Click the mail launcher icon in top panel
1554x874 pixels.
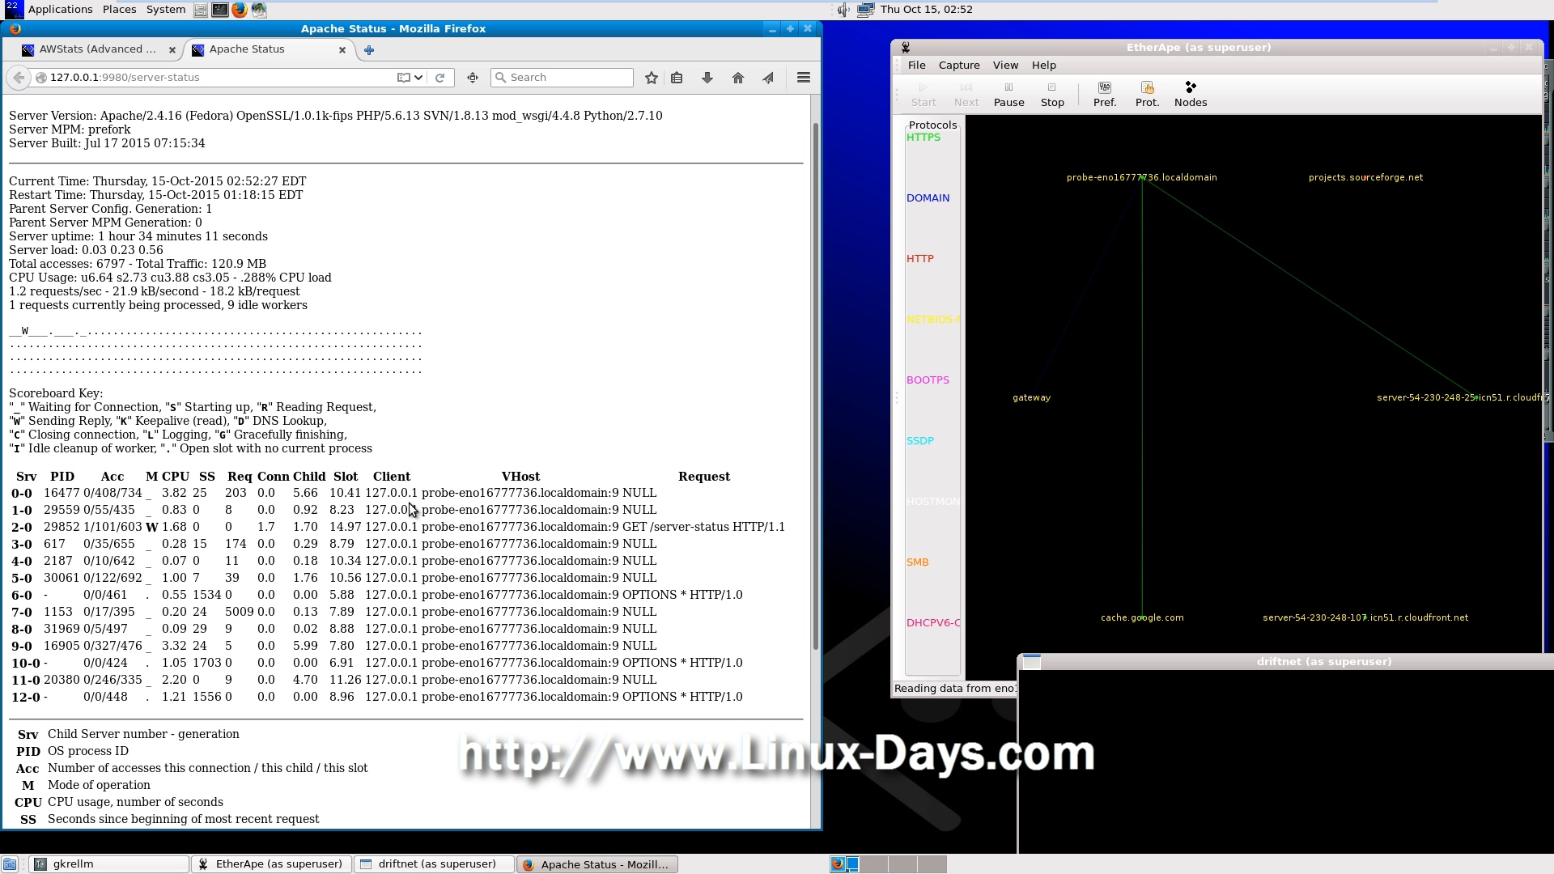(x=259, y=10)
